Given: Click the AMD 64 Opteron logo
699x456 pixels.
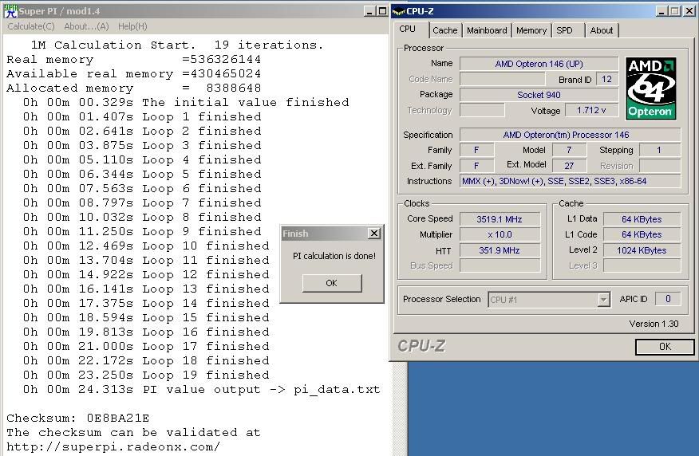Looking at the screenshot, I should [x=650, y=88].
